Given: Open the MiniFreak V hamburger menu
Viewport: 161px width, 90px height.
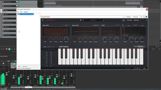Looking at the screenshot, I should click(43, 20).
